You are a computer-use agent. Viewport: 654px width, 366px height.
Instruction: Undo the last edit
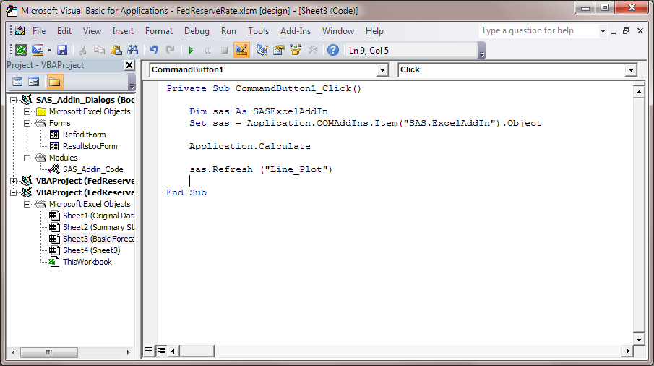point(153,50)
